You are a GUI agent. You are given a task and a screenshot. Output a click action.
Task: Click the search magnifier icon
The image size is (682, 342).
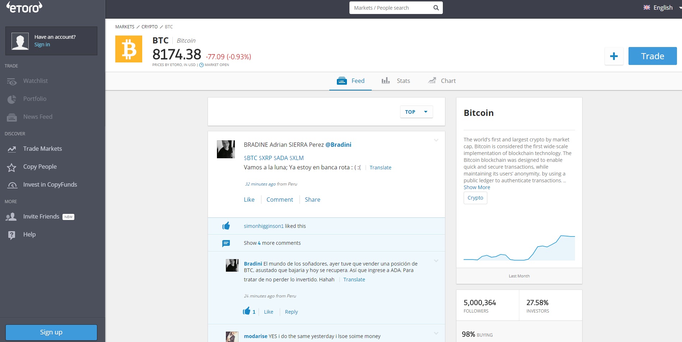[436, 8]
